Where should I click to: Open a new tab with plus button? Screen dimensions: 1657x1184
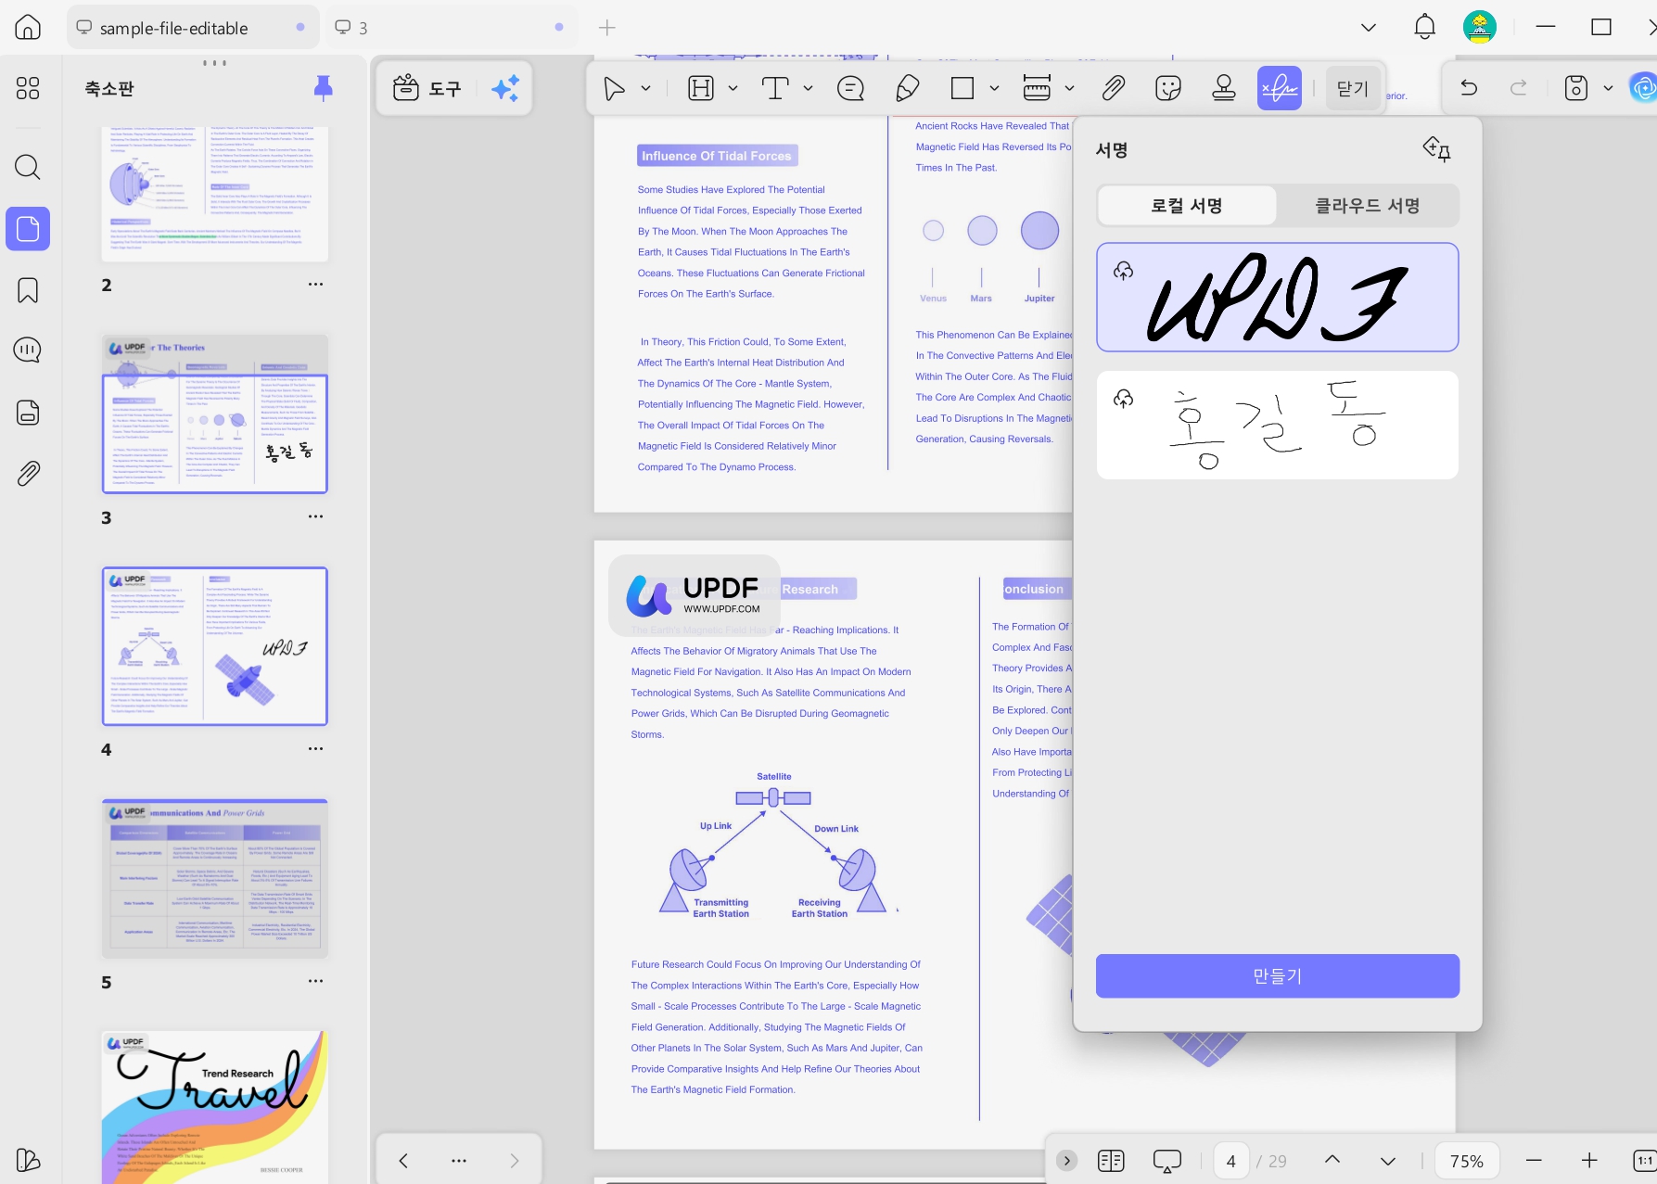click(x=607, y=28)
